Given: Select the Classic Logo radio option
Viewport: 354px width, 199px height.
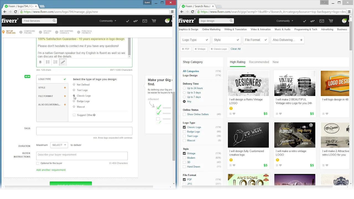Looking at the screenshot, I should (74, 96).
